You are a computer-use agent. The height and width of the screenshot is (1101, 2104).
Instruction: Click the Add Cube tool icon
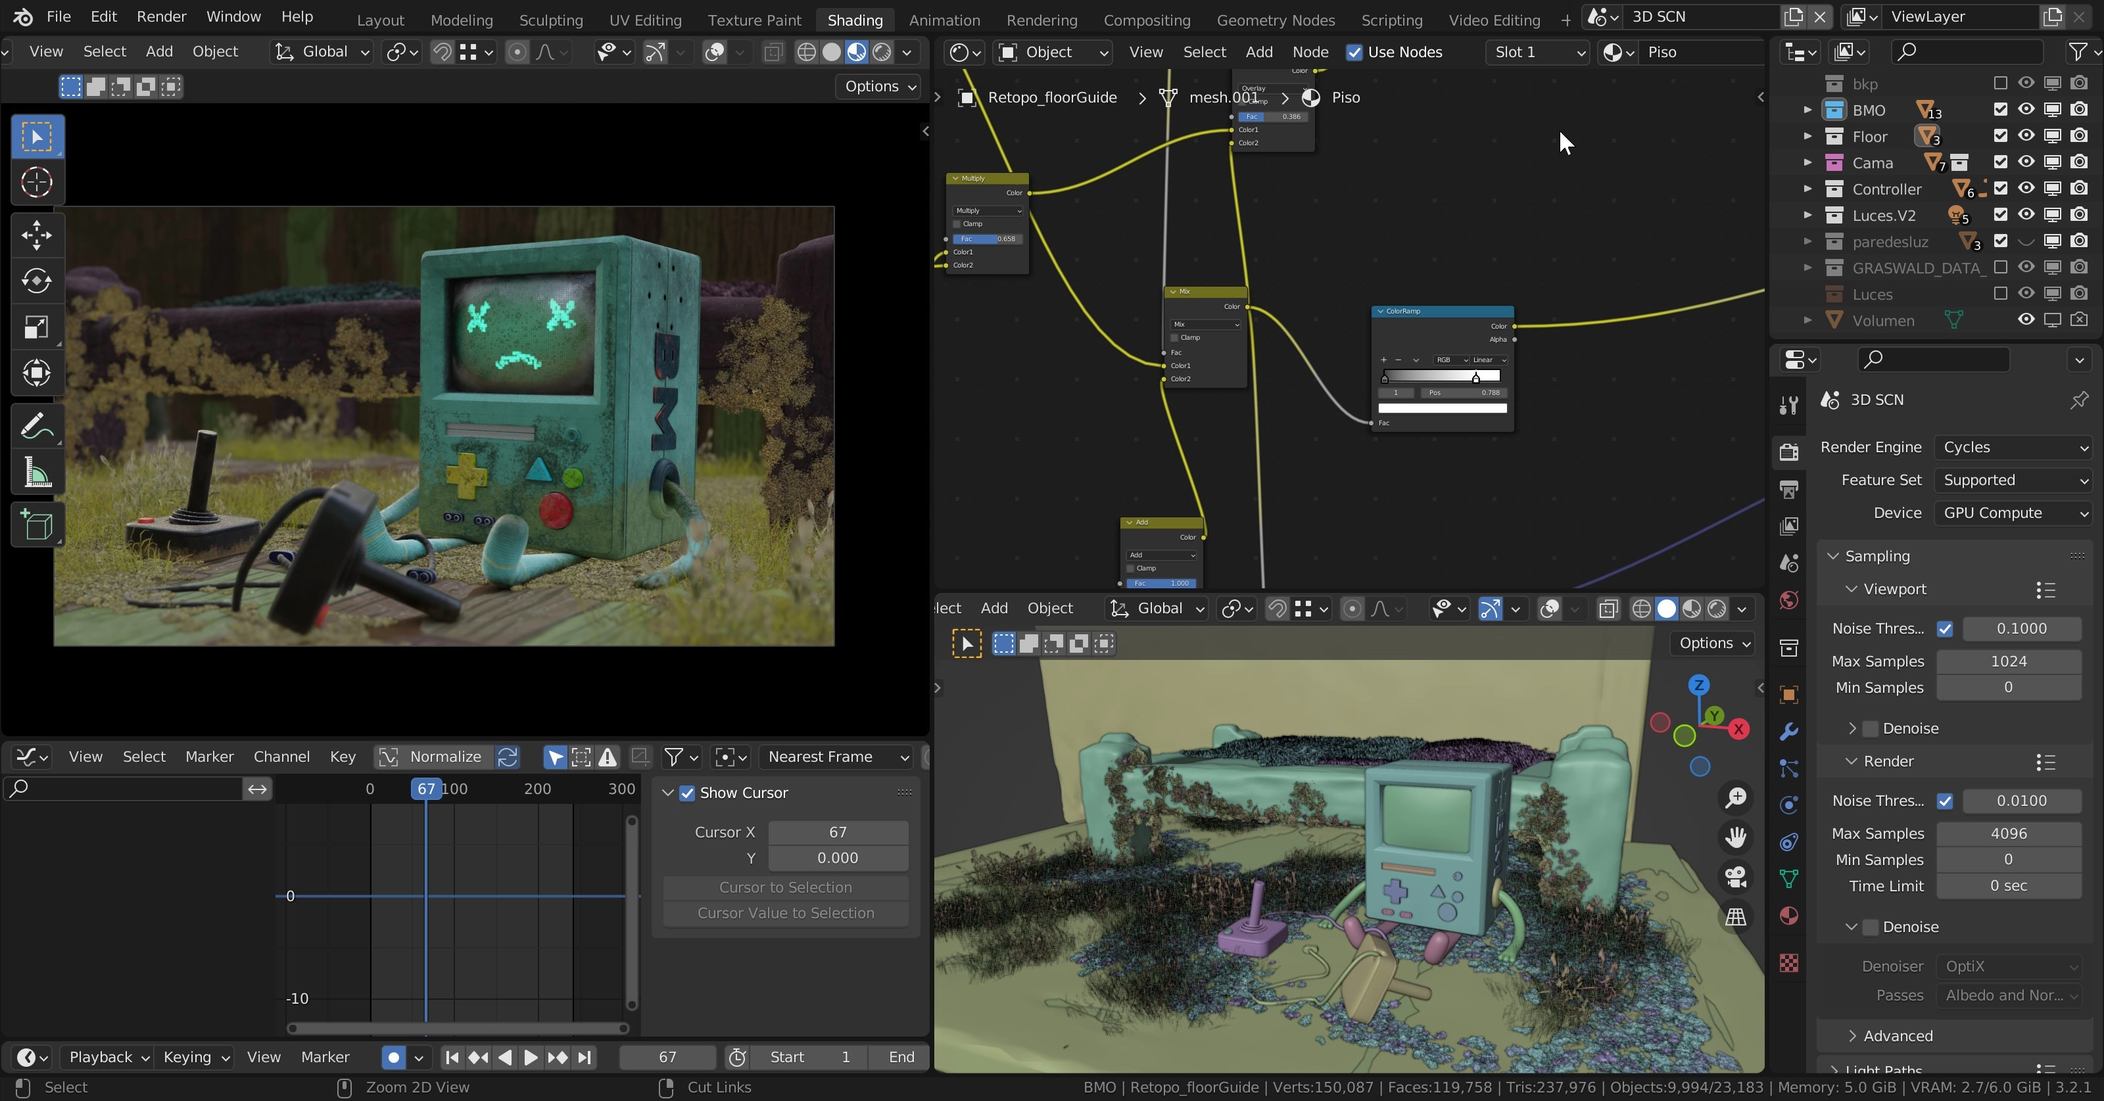click(x=37, y=525)
